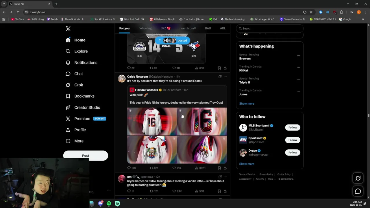
Task: Open Discord from the taskbar
Action: 100,203
